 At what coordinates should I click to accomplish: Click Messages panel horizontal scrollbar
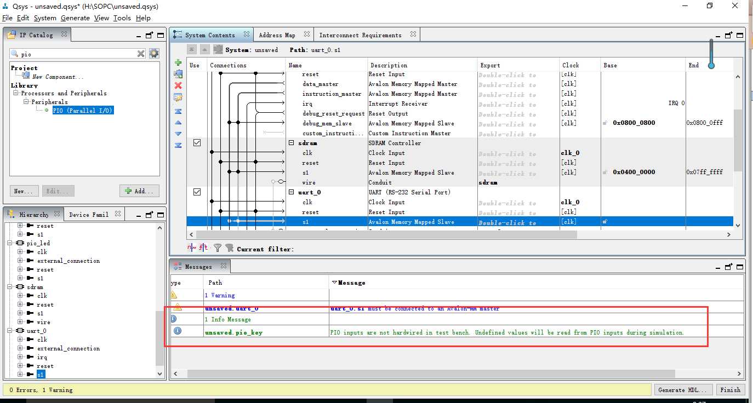431,373
